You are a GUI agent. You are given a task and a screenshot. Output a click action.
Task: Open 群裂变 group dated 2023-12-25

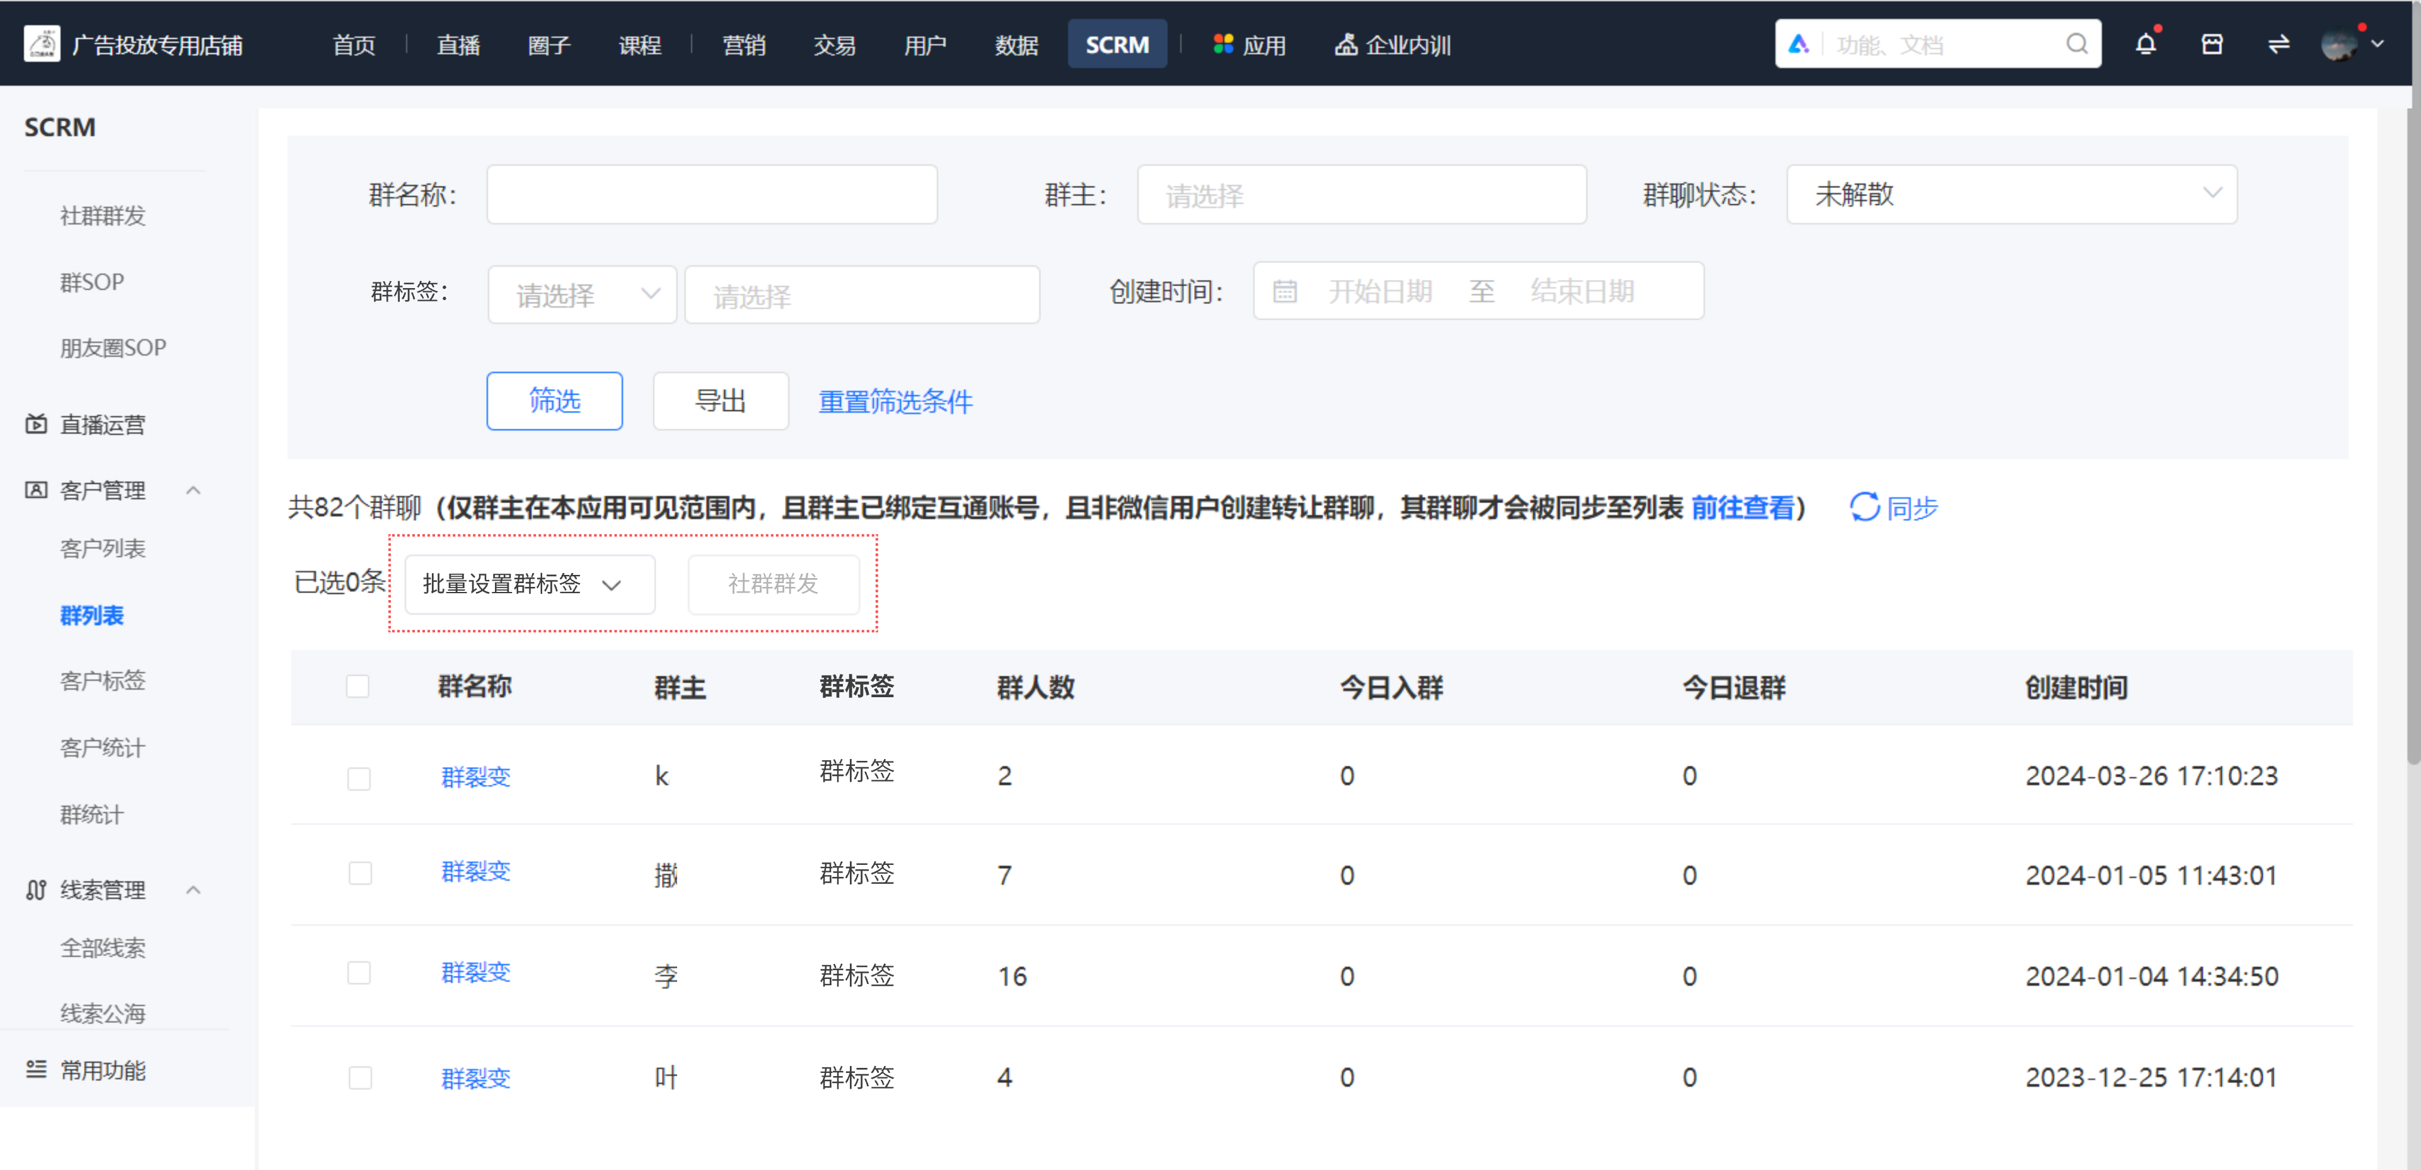tap(475, 1078)
